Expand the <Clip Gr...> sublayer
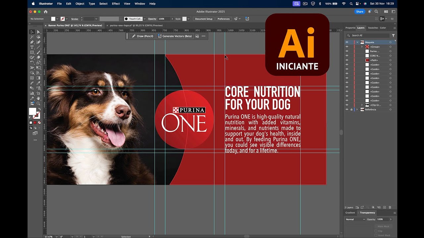 [x=362, y=105]
